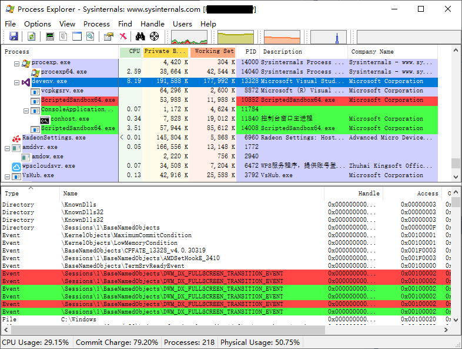Click the DLL/handle view gear icon

click(x=90, y=36)
